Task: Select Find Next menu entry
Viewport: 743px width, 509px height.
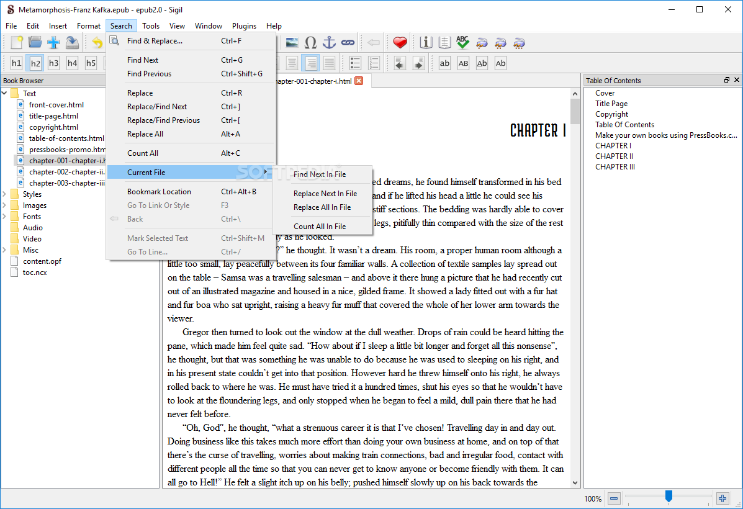Action: pos(191,60)
